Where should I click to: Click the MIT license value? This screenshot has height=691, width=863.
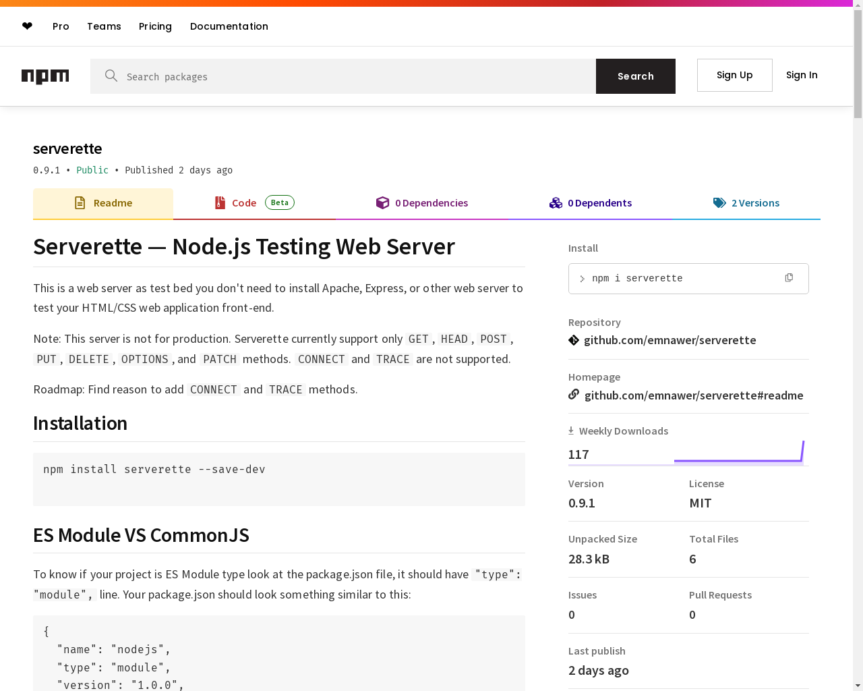(701, 503)
